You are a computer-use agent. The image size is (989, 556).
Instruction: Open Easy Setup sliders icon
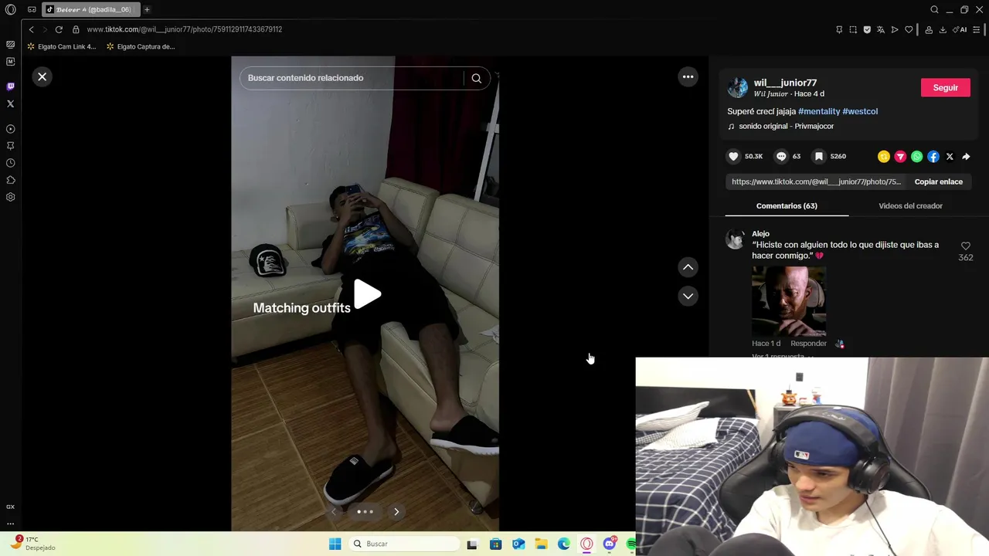(x=977, y=29)
